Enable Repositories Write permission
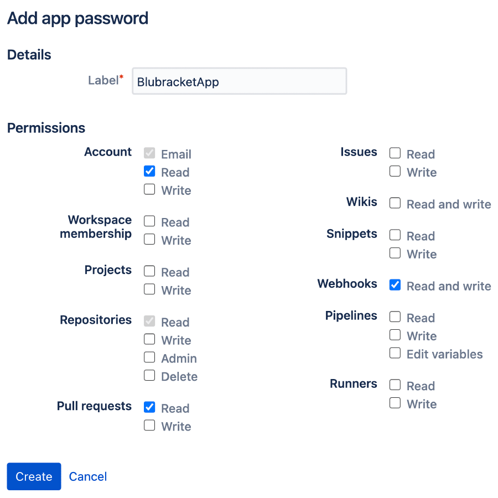 pos(149,339)
